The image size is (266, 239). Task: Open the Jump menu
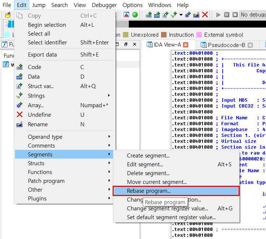point(39,5)
